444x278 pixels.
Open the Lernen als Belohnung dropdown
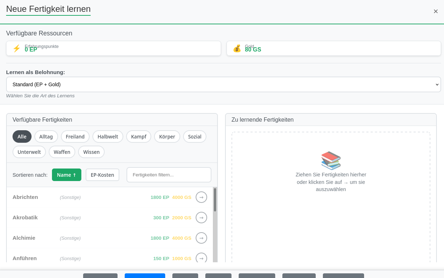tap(223, 84)
